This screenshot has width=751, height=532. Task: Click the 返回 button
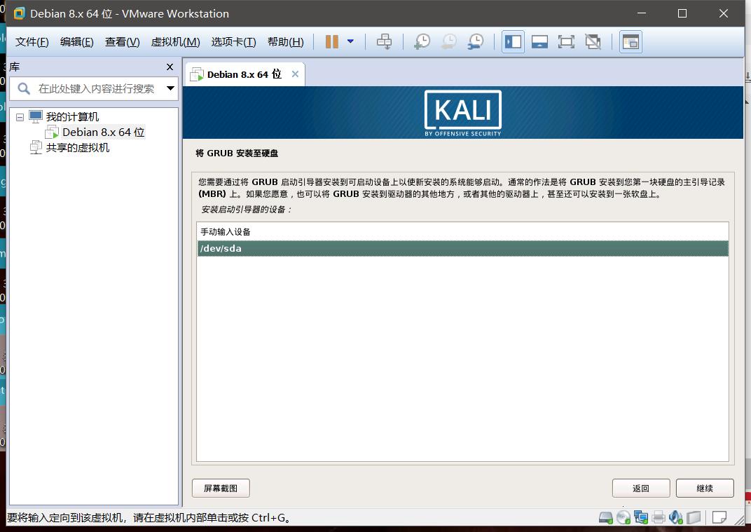641,488
